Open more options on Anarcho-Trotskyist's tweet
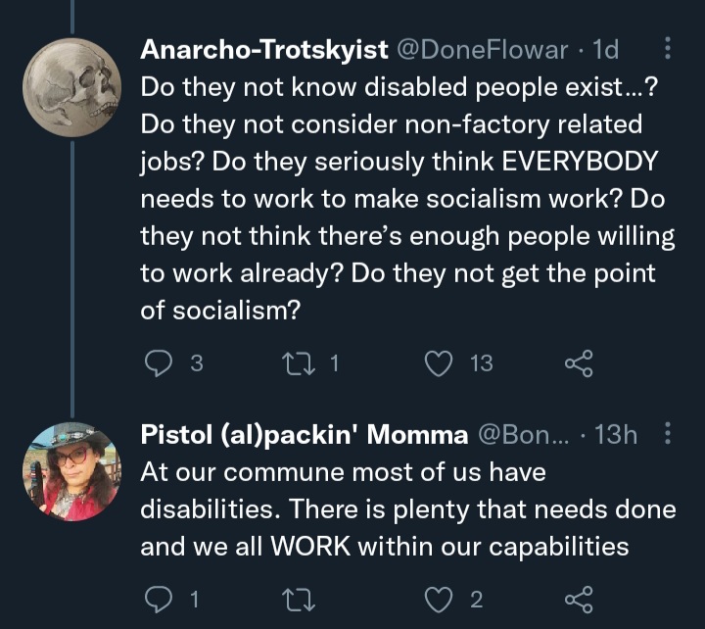The height and width of the screenshot is (629, 705). click(x=668, y=48)
